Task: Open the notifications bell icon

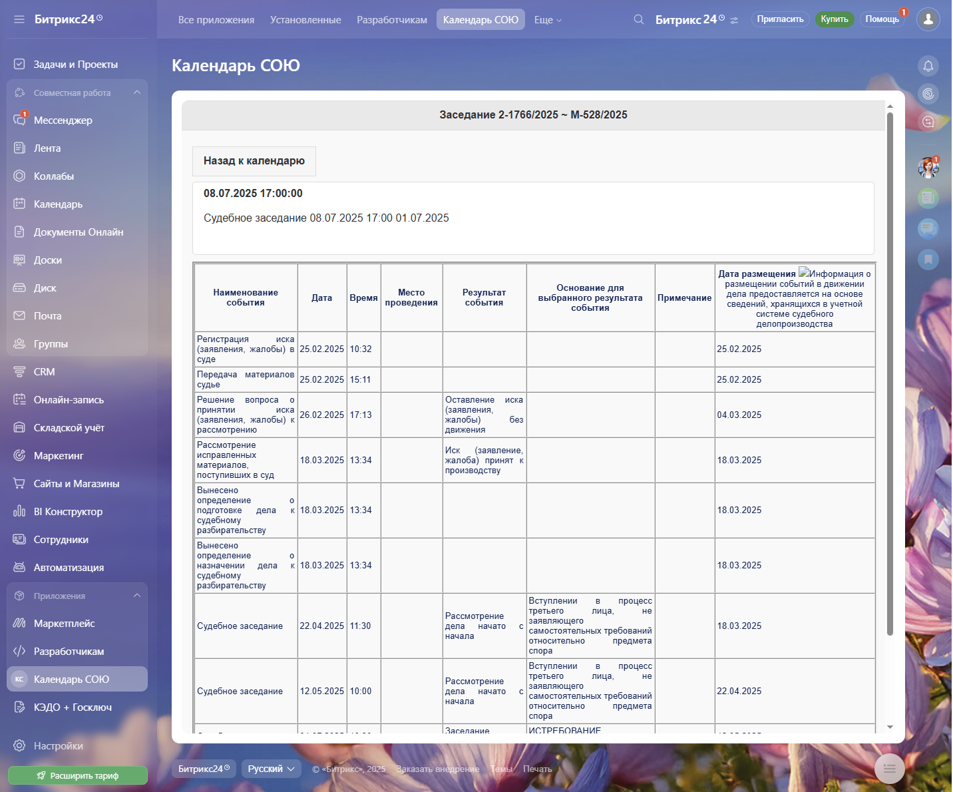Action: point(928,66)
